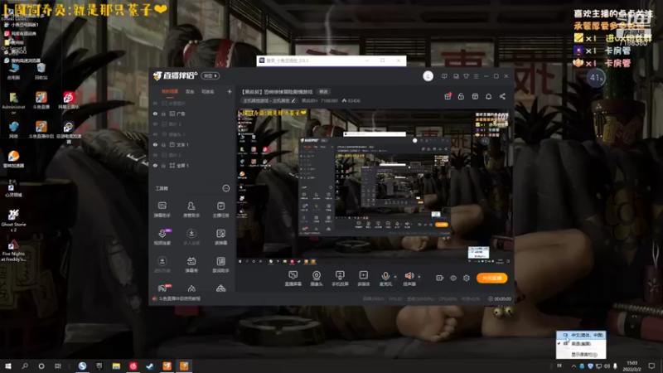Expand the 麦克风 dropdown arrow

coord(395,277)
